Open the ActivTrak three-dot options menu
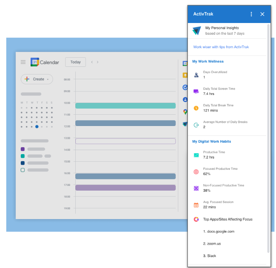This screenshot has width=276, height=268. [251, 14]
